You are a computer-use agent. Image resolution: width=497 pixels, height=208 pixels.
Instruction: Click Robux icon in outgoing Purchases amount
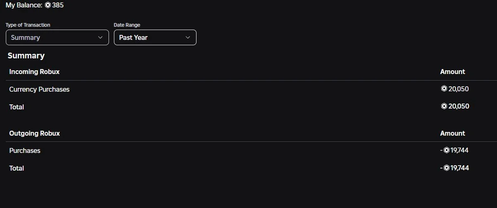pyautogui.click(x=446, y=150)
